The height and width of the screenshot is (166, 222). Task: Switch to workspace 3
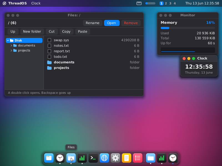(170, 3)
